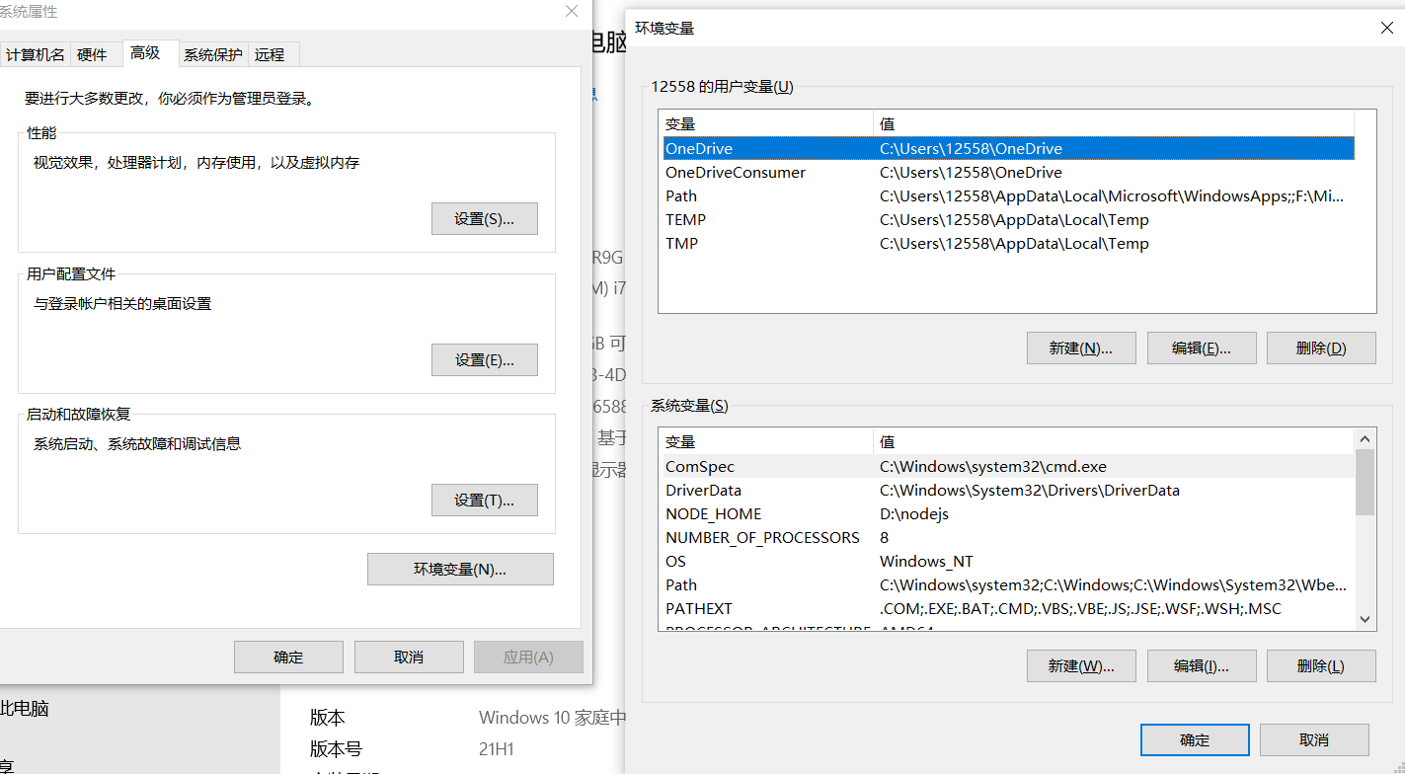1405x774 pixels.
Task: Click the system variables scroll up arrow
Action: coord(1365,438)
